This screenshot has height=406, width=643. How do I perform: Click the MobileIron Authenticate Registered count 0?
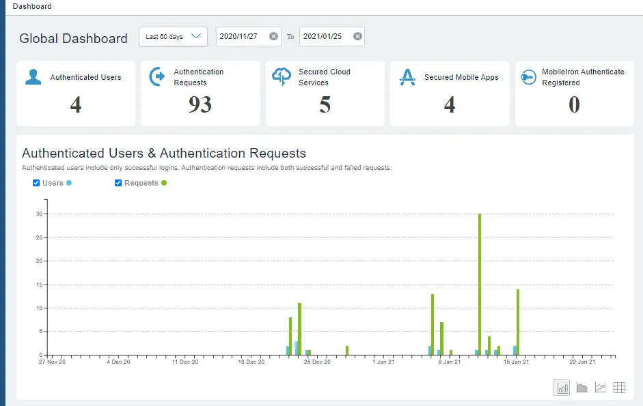tap(574, 104)
